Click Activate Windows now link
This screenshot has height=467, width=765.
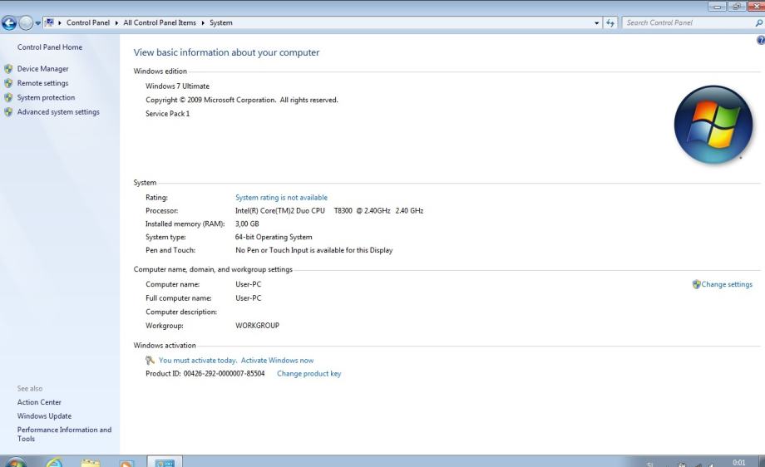coord(277,361)
